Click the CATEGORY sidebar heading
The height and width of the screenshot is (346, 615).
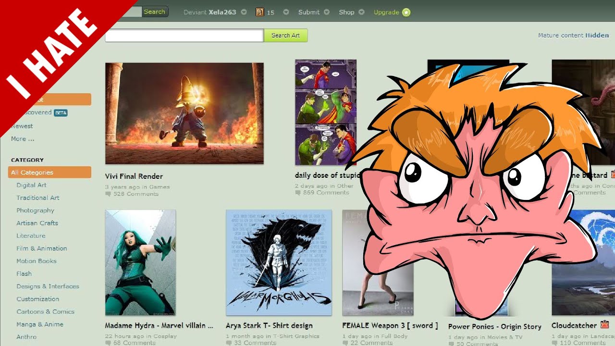point(27,160)
